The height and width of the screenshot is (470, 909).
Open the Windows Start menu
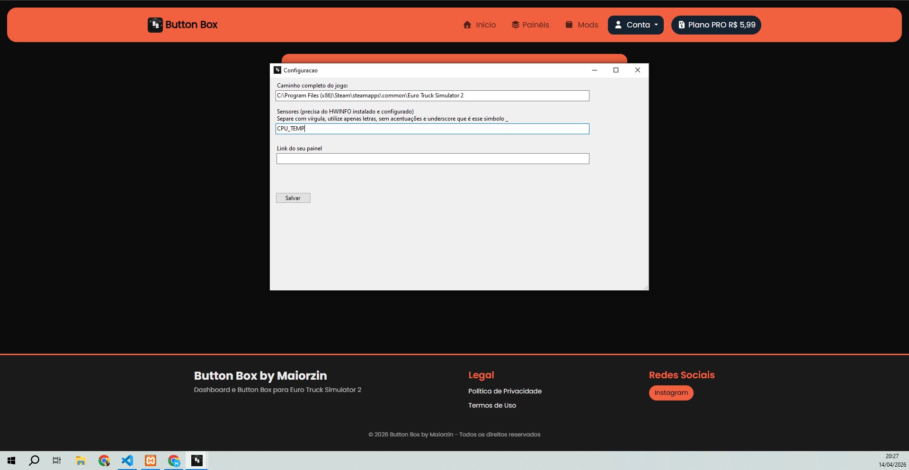11,461
